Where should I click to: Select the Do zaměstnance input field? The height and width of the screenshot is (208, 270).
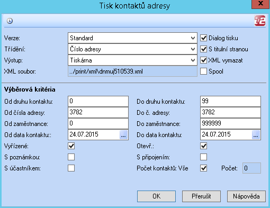click(x=230, y=123)
